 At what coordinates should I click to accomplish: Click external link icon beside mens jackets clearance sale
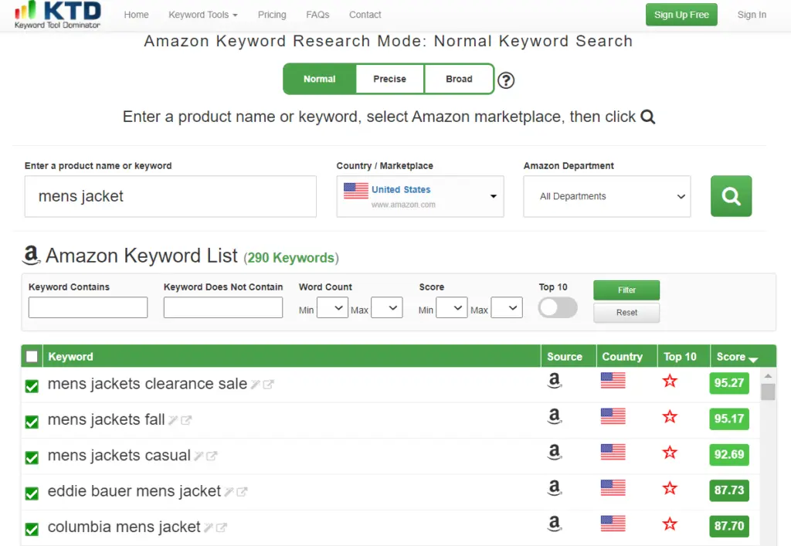click(268, 385)
